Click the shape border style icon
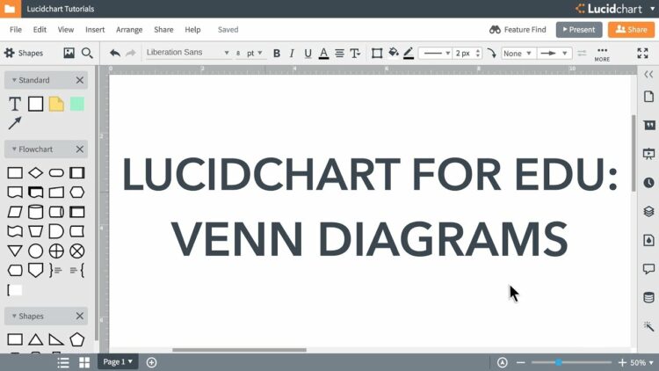 tap(377, 54)
